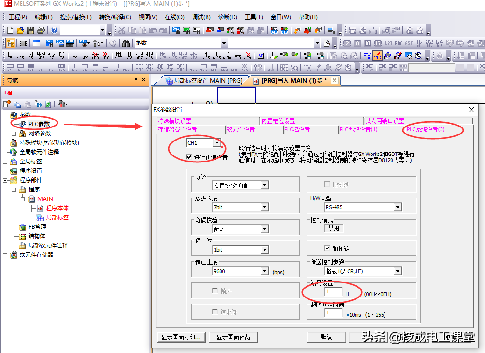Open the H/W类型 RS-485 dropdown

coord(398,207)
